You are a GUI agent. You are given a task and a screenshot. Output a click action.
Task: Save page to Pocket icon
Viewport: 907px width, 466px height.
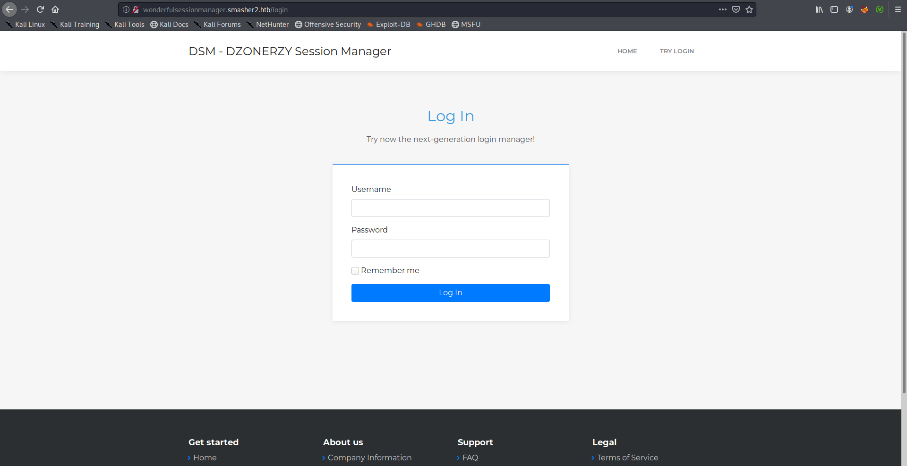click(736, 9)
